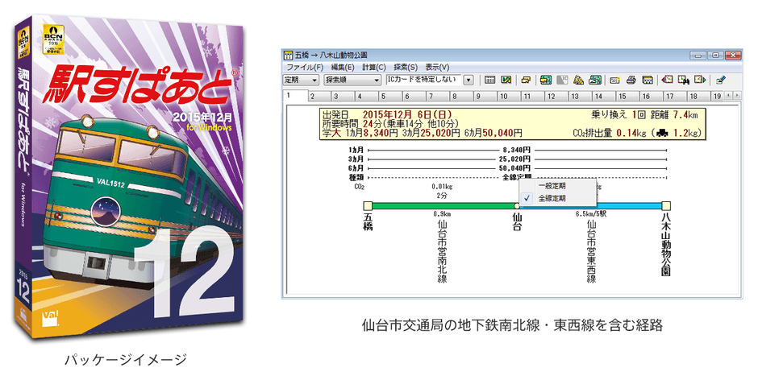Image resolution: width=758 pixels, height=380 pixels.
Task: Switch to route tab 4
Action: [367, 97]
